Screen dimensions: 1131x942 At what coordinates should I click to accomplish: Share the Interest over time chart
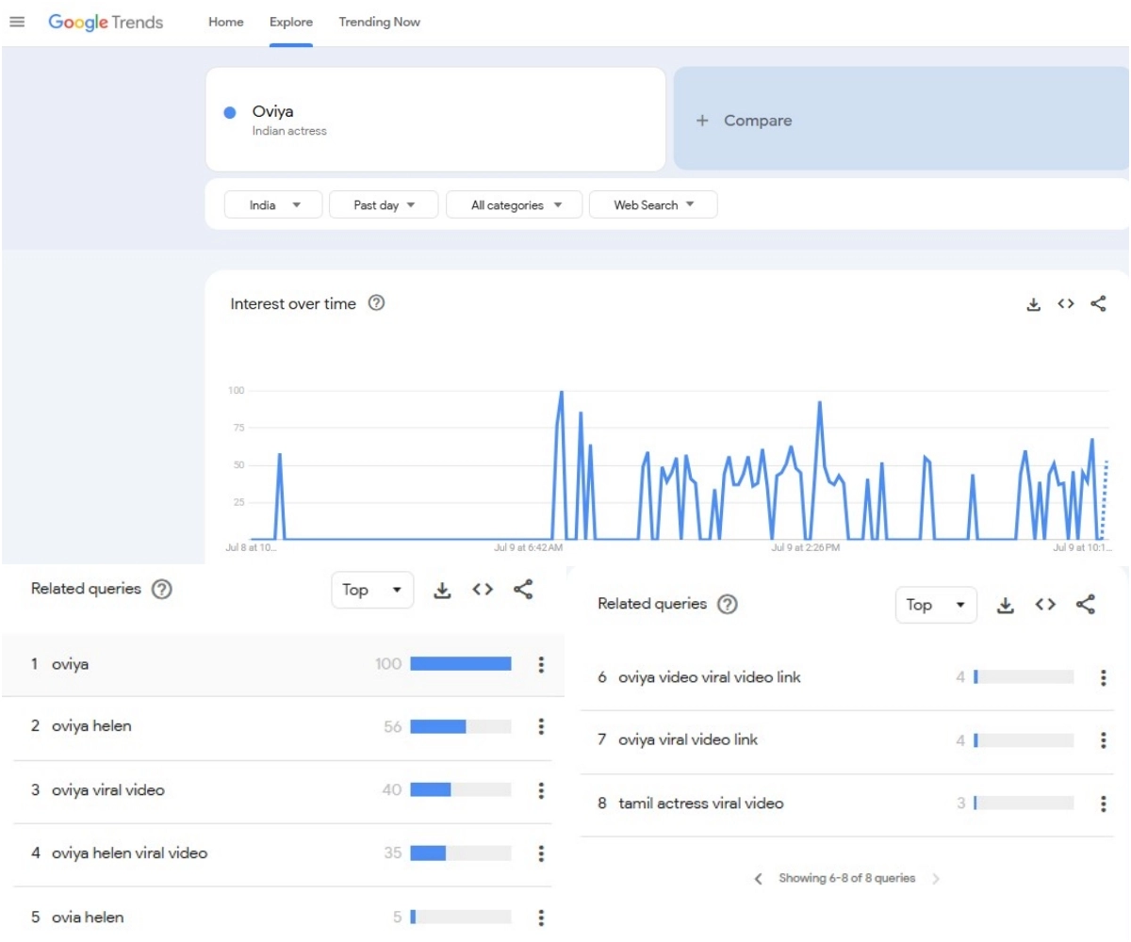[1097, 303]
